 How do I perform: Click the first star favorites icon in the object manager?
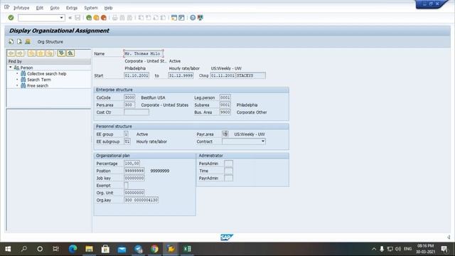(31, 53)
